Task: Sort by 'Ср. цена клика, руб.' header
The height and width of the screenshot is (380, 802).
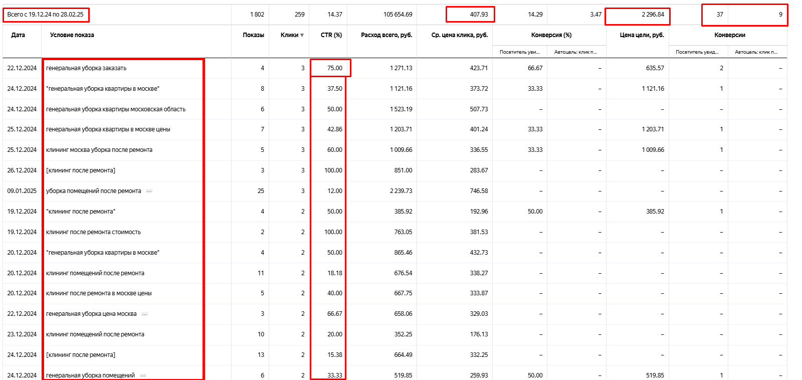Action: pyautogui.click(x=459, y=35)
